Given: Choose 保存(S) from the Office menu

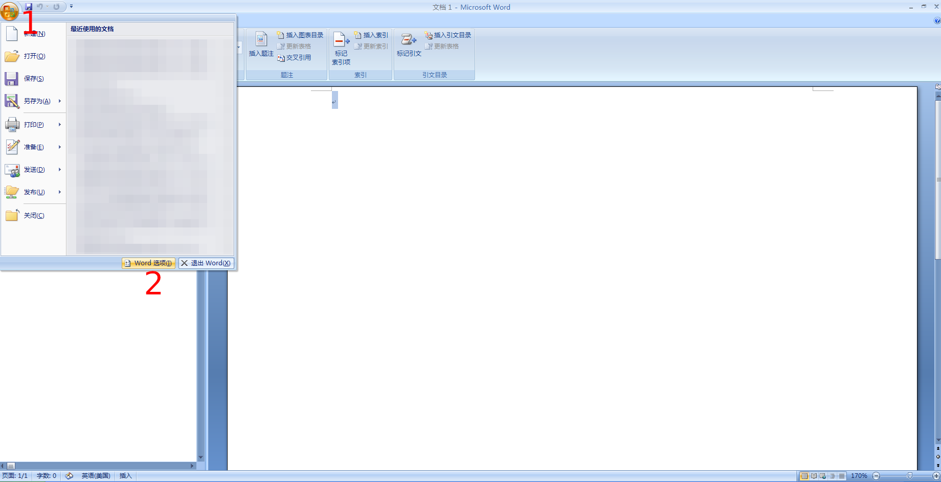Looking at the screenshot, I should pyautogui.click(x=33, y=79).
